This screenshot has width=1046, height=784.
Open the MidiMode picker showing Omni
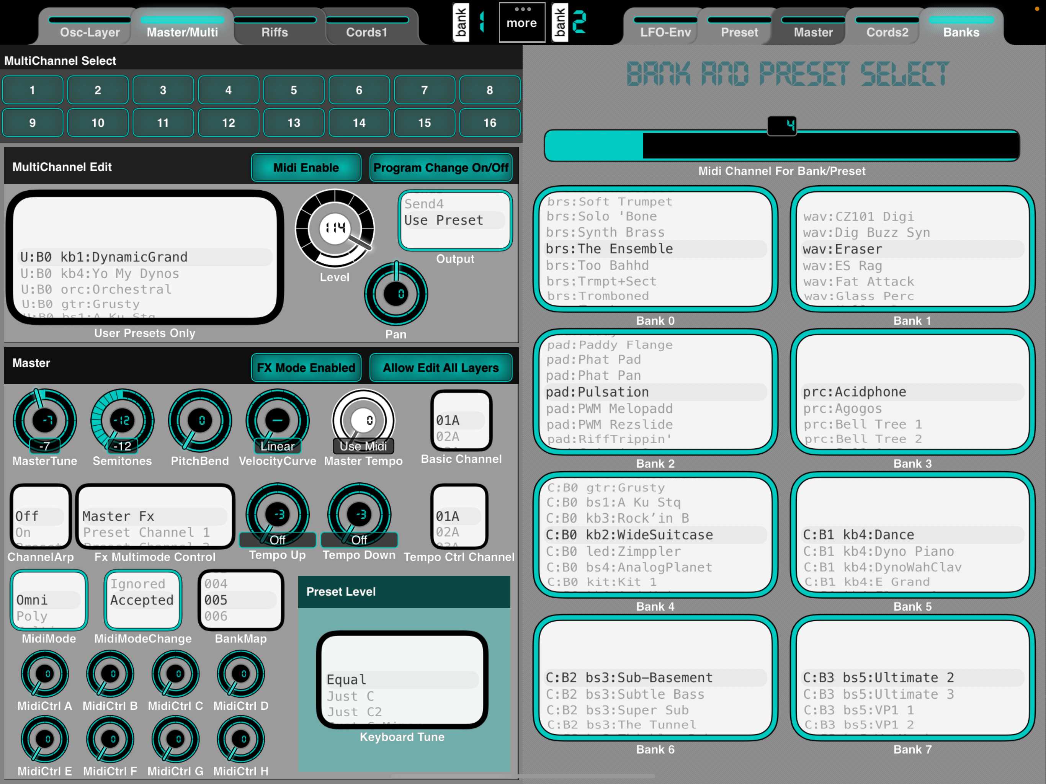[x=49, y=600]
